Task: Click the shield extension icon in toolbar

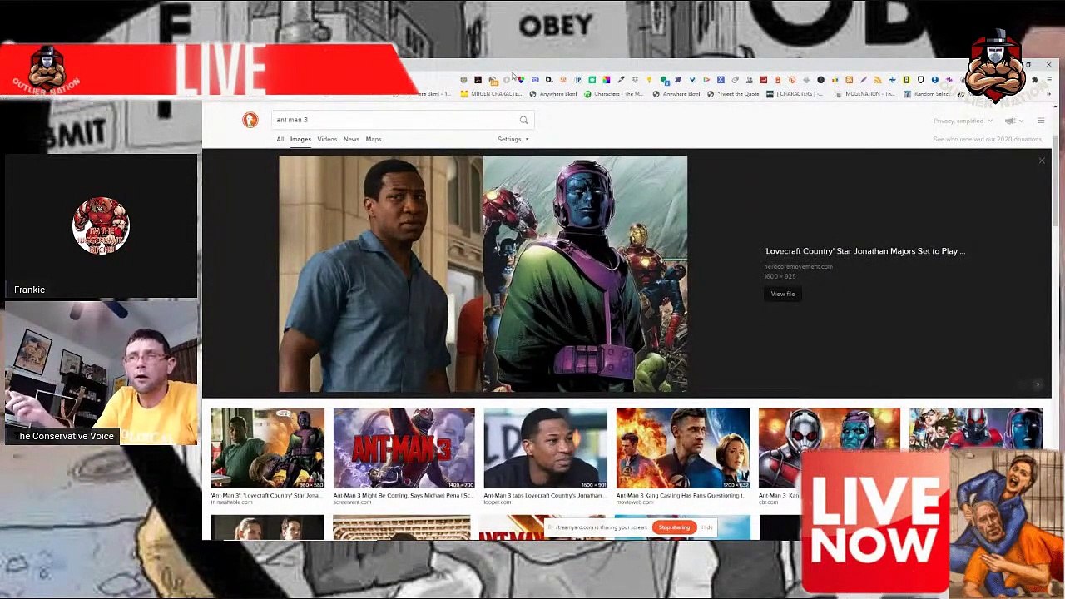Action: pyautogui.click(x=920, y=80)
